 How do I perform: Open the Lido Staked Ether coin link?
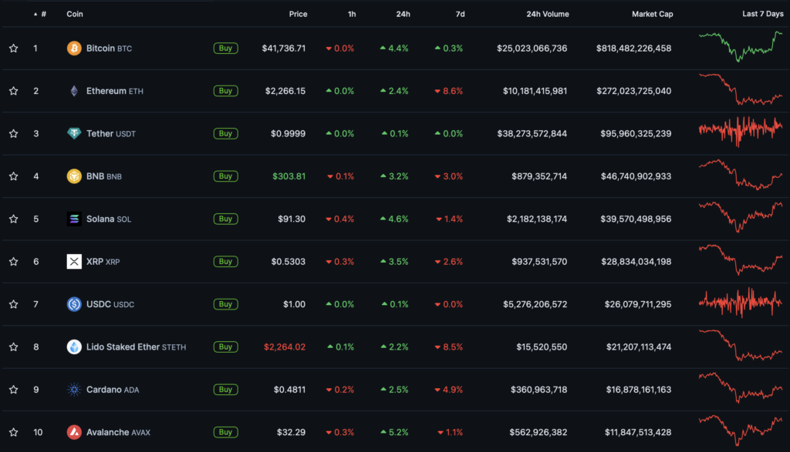click(123, 347)
